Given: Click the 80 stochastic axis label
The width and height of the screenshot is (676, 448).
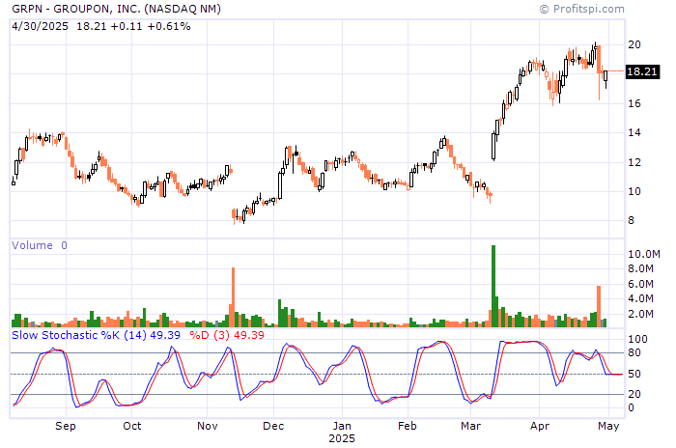Looking at the screenshot, I should [634, 352].
